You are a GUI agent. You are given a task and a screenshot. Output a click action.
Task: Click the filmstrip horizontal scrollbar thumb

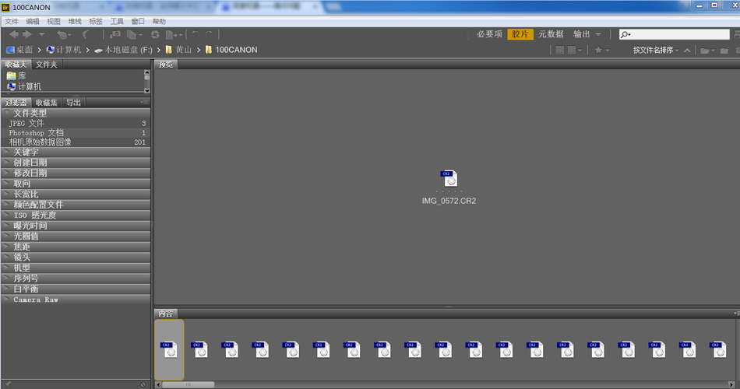[189, 385]
